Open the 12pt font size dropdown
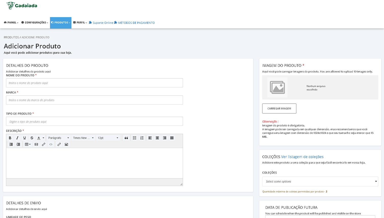 pyautogui.click(x=108, y=138)
